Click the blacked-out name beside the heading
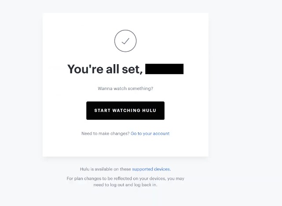282x206 pixels. click(165, 69)
